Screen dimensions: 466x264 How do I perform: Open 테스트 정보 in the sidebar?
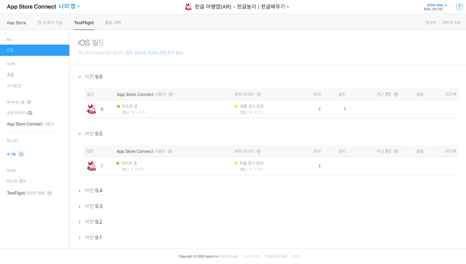pyautogui.click(x=16, y=181)
